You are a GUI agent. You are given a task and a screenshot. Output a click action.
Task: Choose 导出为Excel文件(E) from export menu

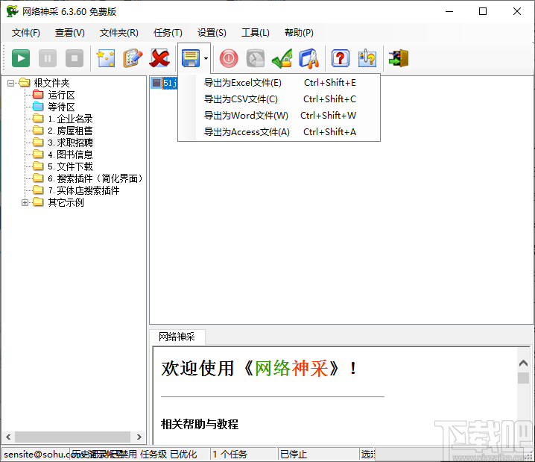point(279,83)
